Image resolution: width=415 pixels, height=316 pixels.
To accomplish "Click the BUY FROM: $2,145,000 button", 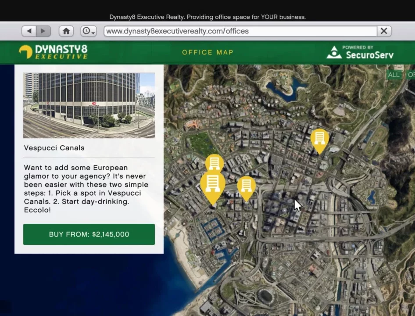I will (x=89, y=234).
